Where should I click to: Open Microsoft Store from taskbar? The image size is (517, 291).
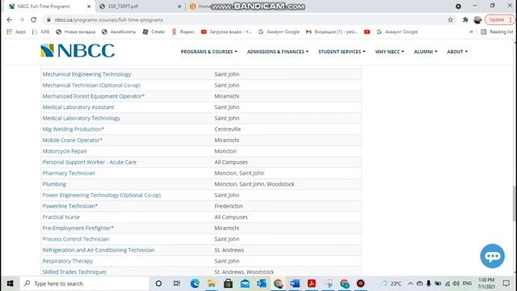[228, 284]
